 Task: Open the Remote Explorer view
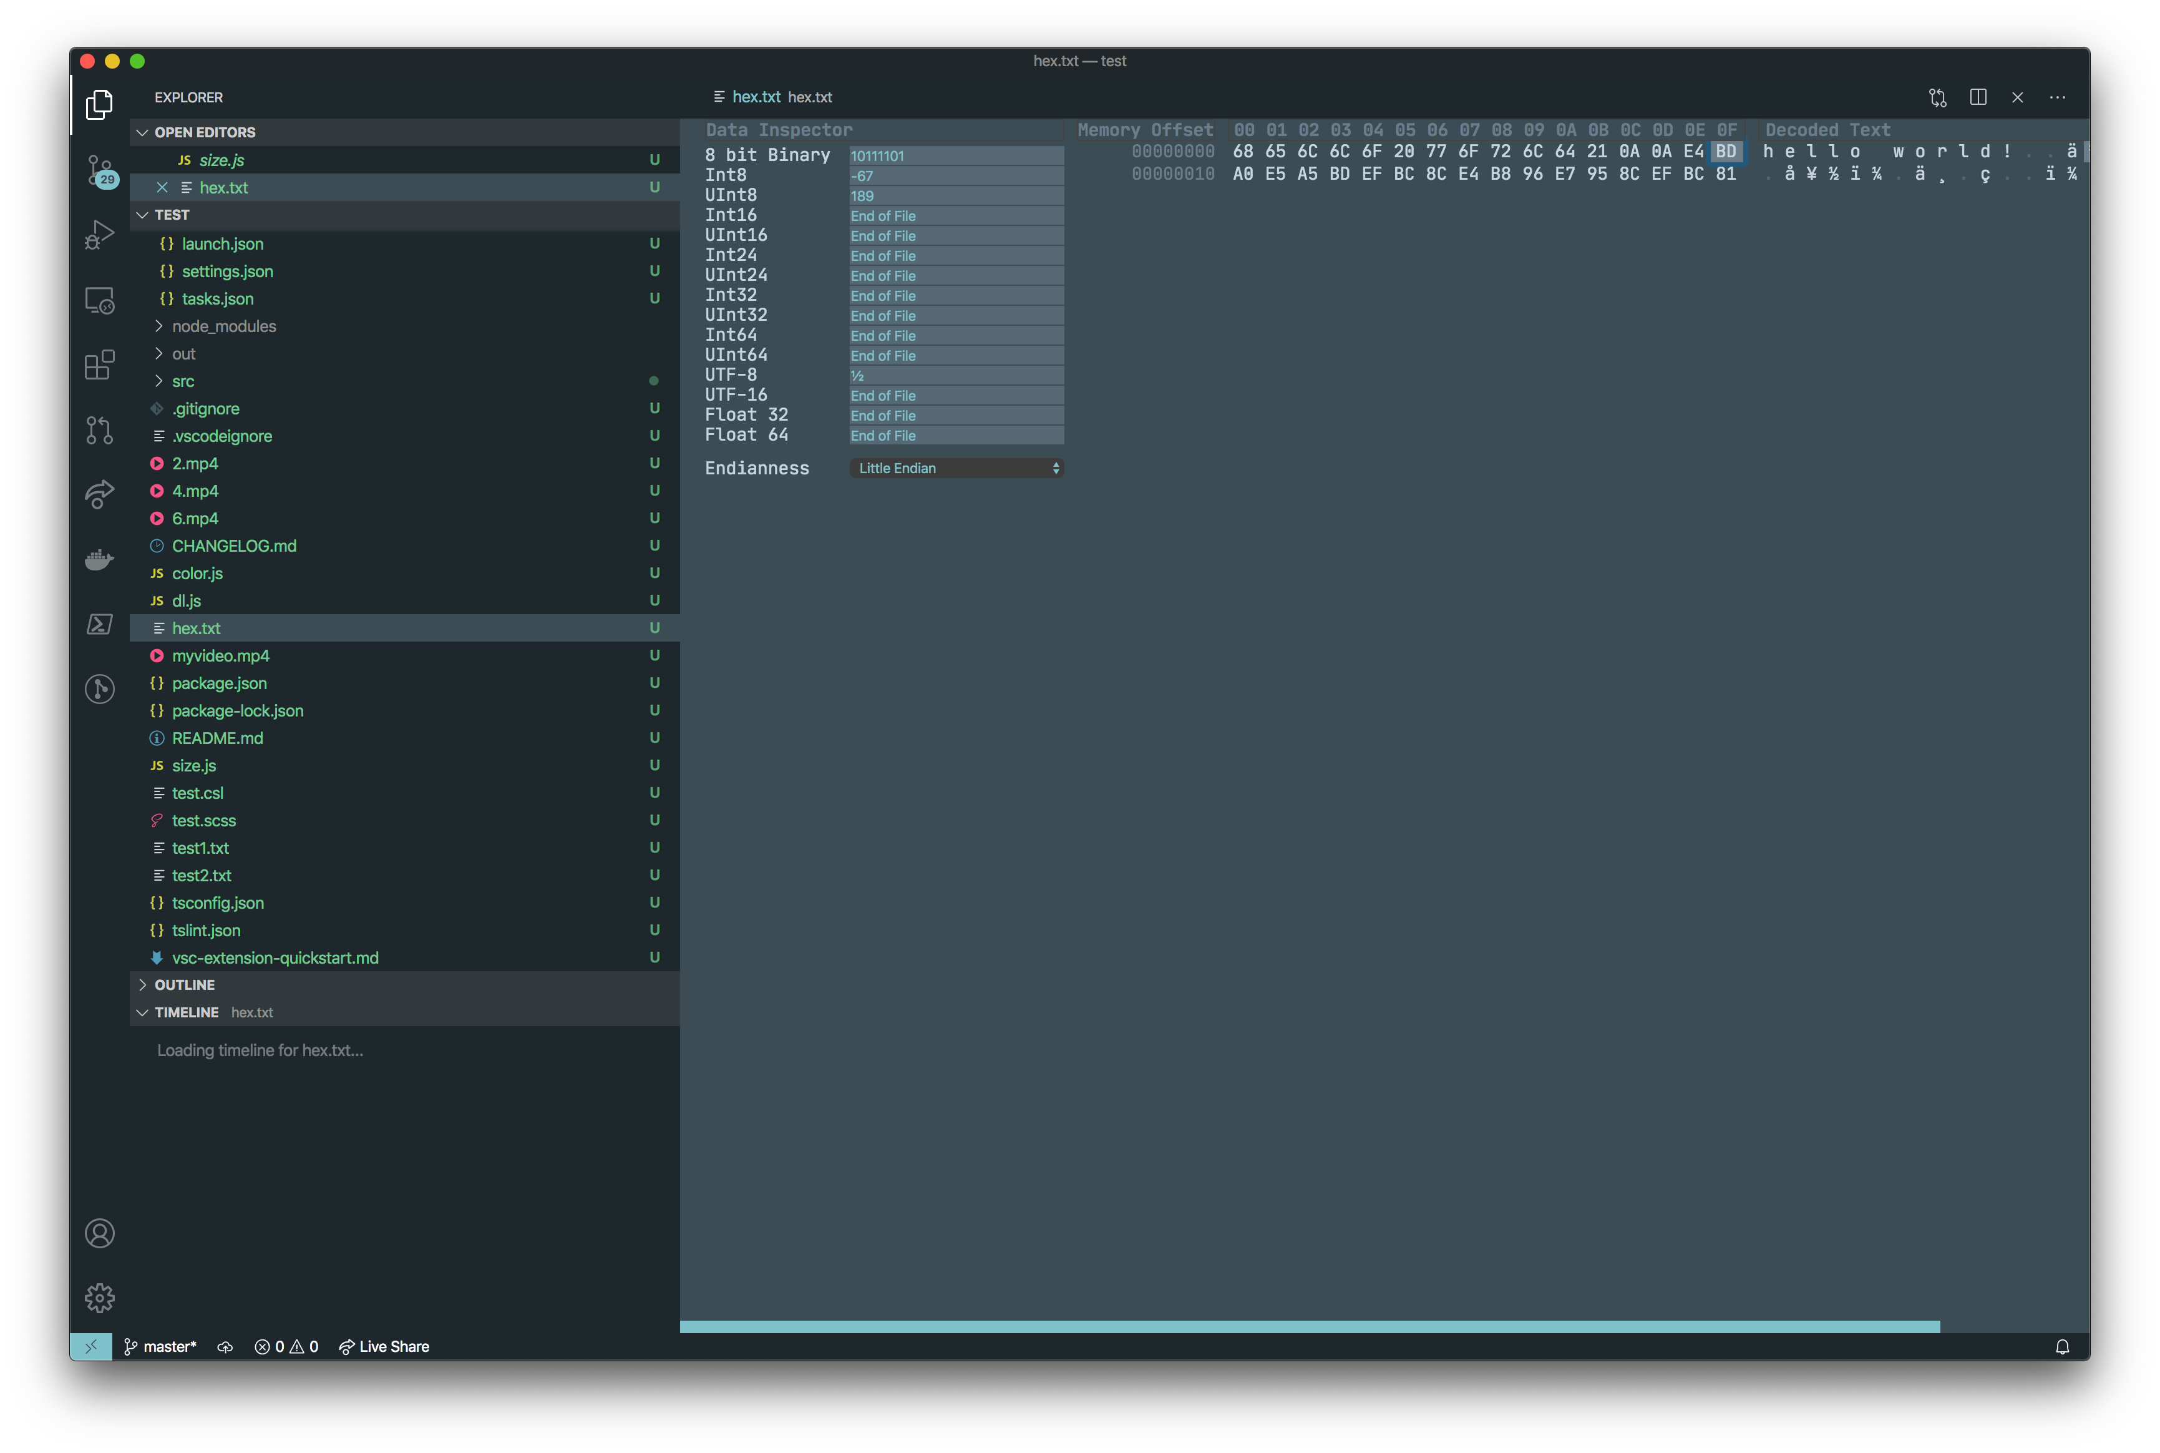[99, 300]
